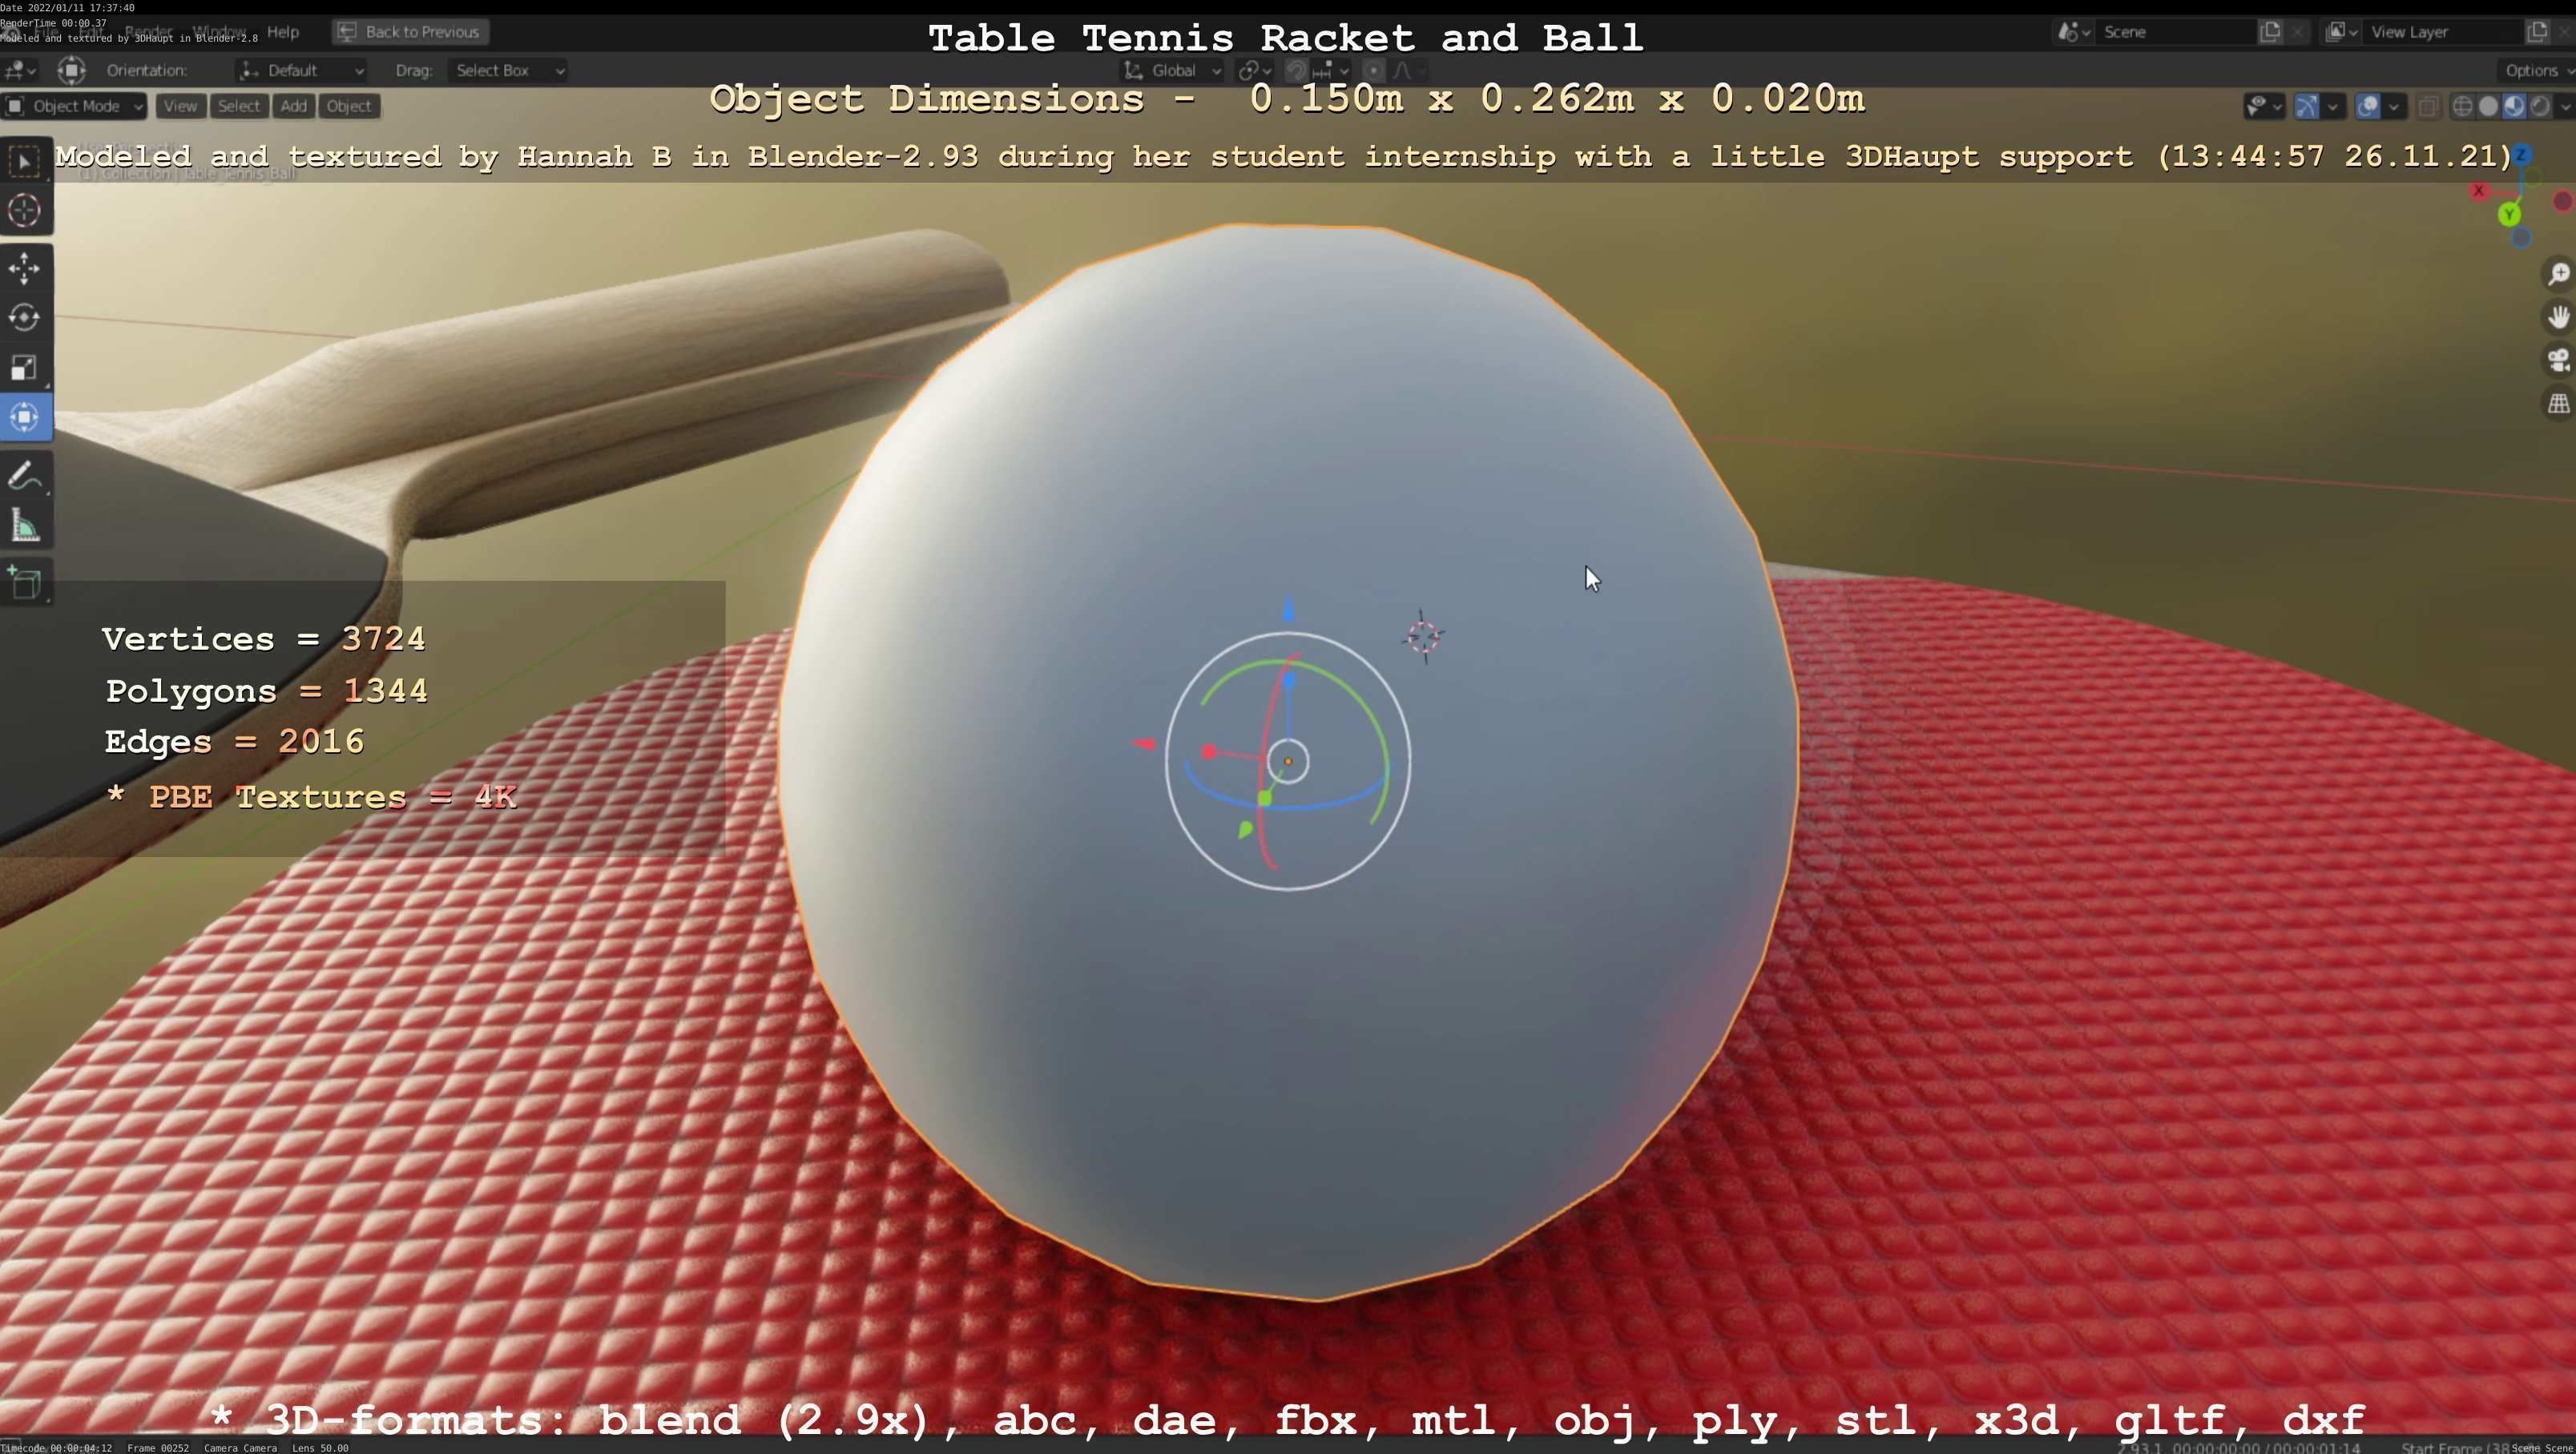2576x1454 pixels.
Task: Click the zoom view magnifier icon
Action: [x=2558, y=274]
